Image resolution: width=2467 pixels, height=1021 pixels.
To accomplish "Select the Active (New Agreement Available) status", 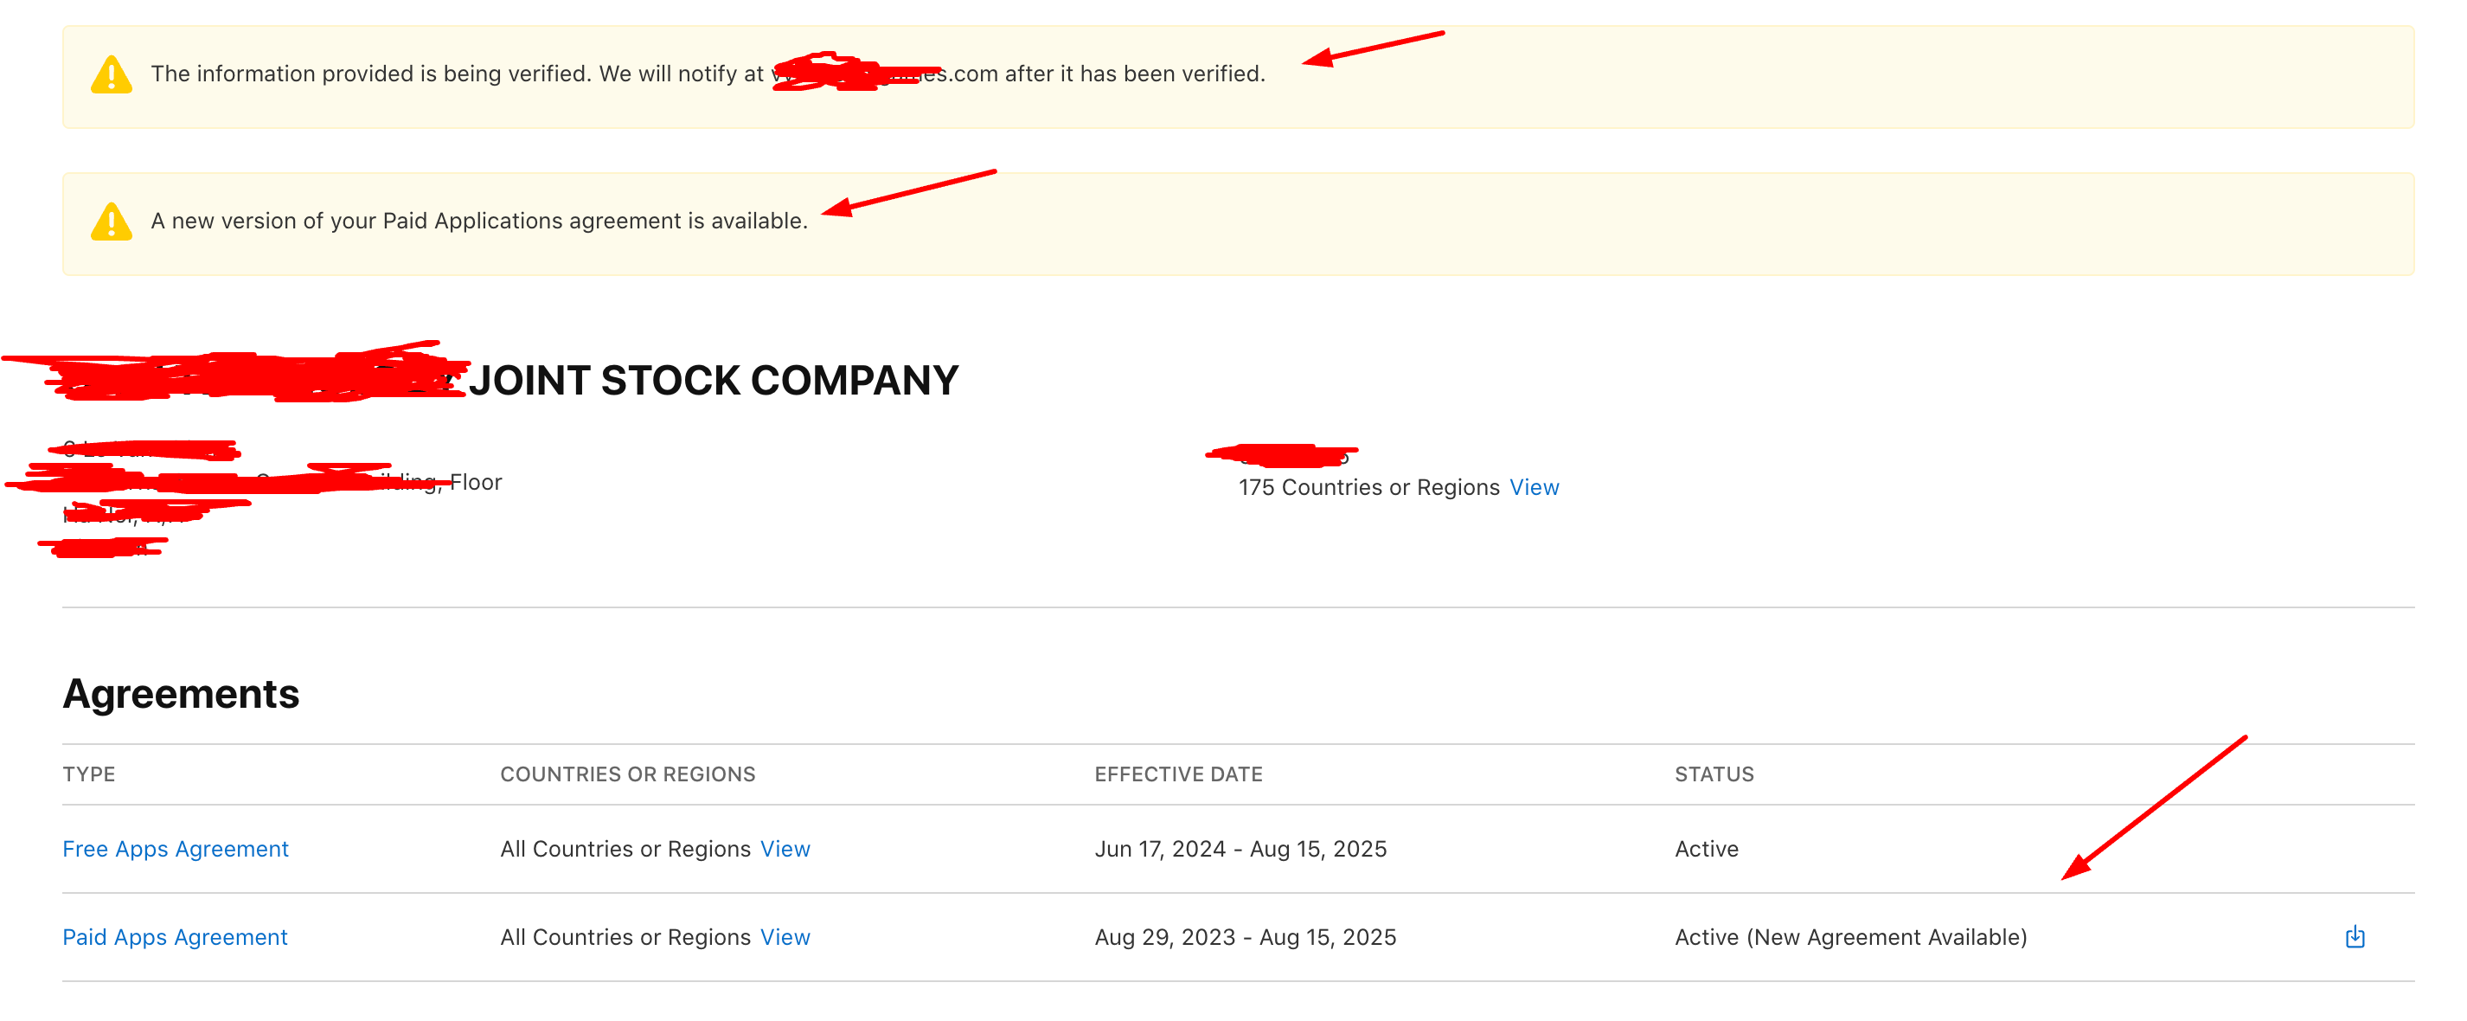I will click(1851, 937).
